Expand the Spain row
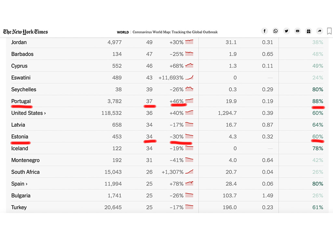 click(x=19, y=184)
